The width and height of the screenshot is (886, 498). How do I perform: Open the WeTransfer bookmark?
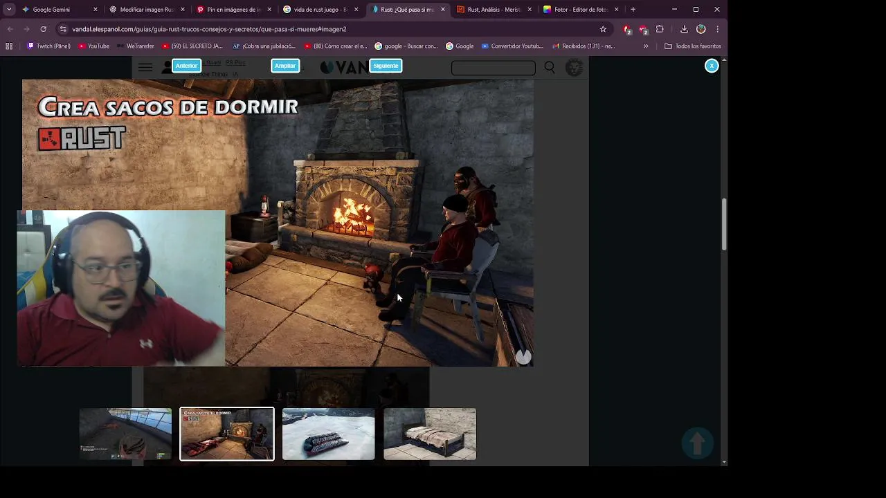pos(135,46)
